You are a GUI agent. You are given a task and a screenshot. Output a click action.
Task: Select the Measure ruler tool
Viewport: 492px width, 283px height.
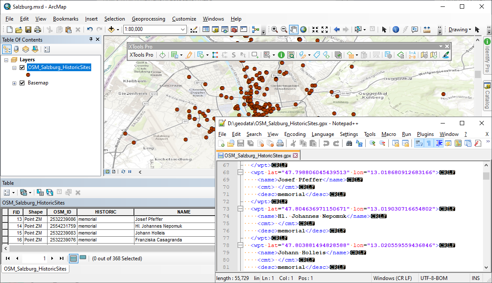(x=427, y=30)
